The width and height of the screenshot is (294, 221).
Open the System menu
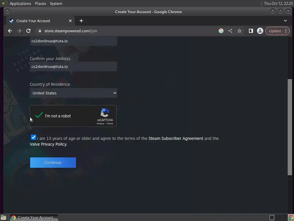click(56, 3)
